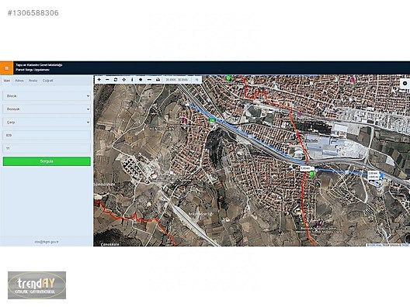Click the green marker near route junction
The width and height of the screenshot is (410, 307).
click(x=311, y=174)
